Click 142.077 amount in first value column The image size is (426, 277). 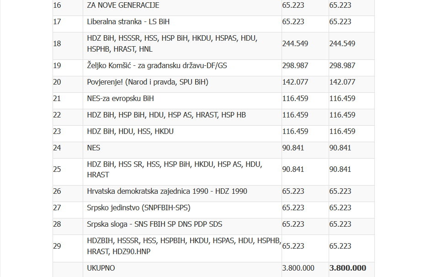tap(295, 82)
